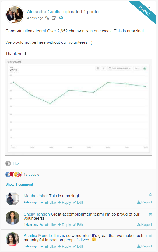158x252 pixels.
Task: Like Megha Johar's comment
Action: pyautogui.click(x=51, y=203)
